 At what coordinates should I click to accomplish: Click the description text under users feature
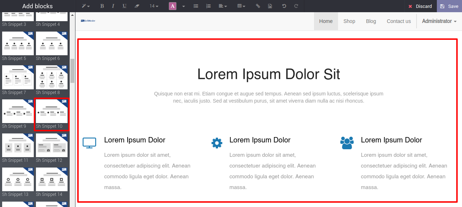404,171
